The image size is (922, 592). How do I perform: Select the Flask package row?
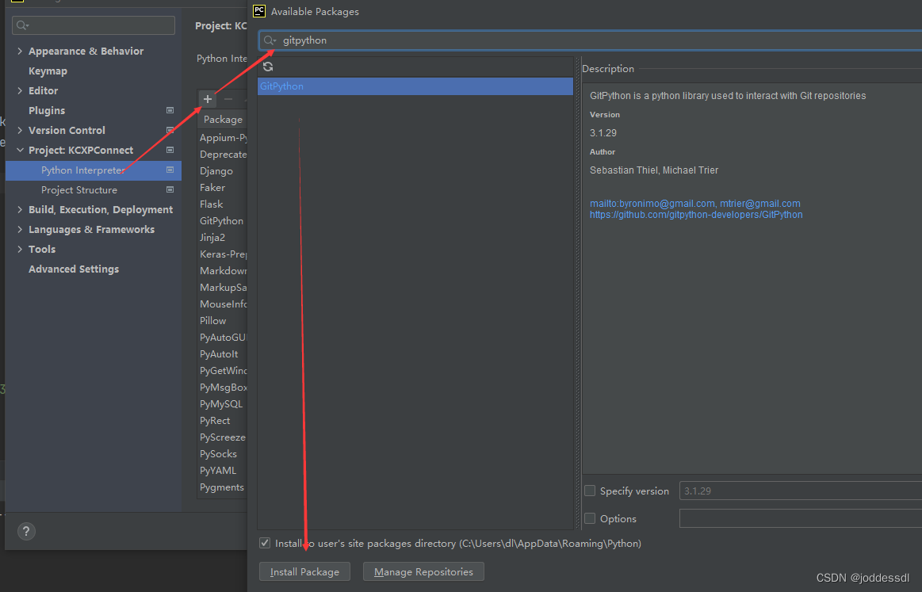(222, 204)
